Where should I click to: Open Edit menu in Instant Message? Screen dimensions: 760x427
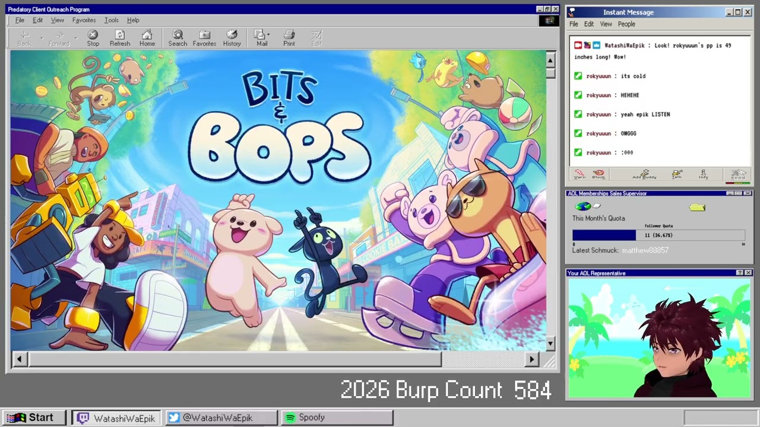pyautogui.click(x=588, y=24)
